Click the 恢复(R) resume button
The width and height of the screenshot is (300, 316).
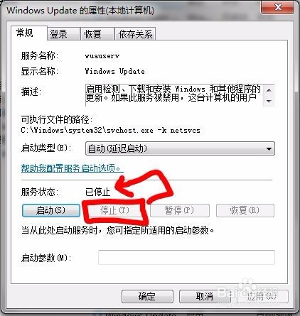coord(245,210)
